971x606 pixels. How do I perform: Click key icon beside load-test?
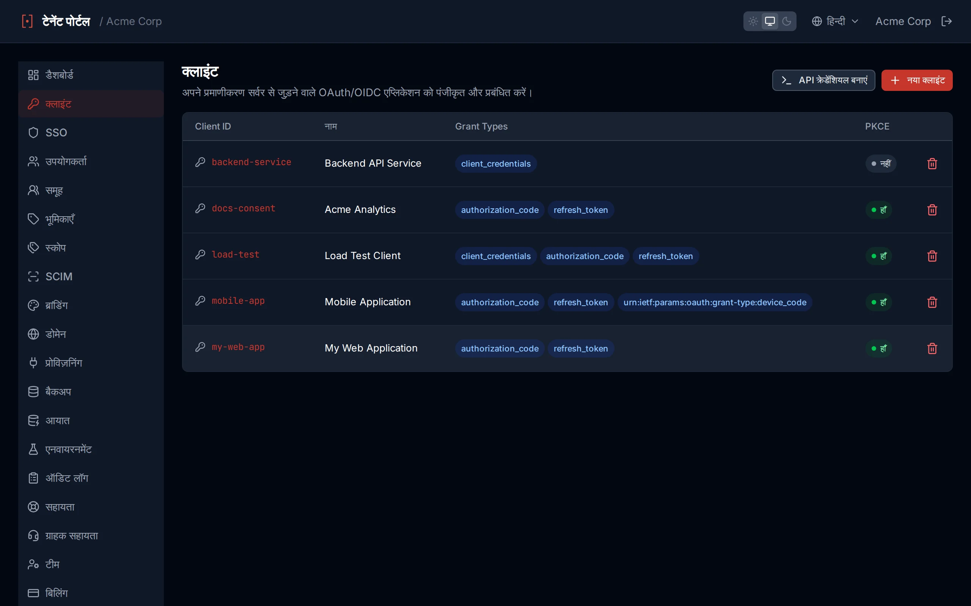(200, 255)
